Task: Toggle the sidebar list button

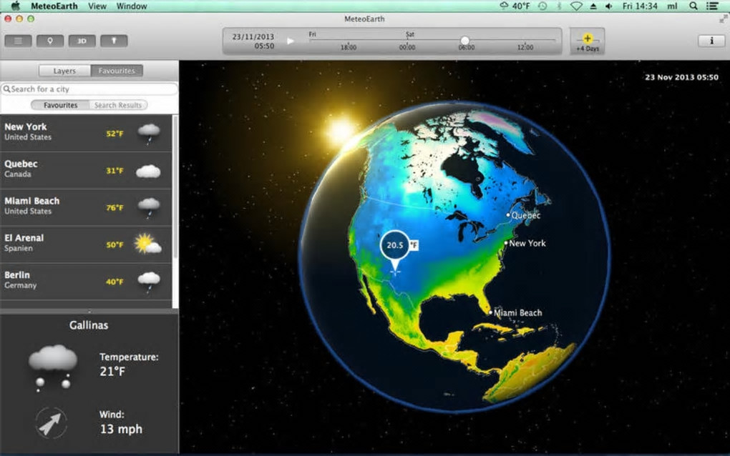Action: coord(18,41)
